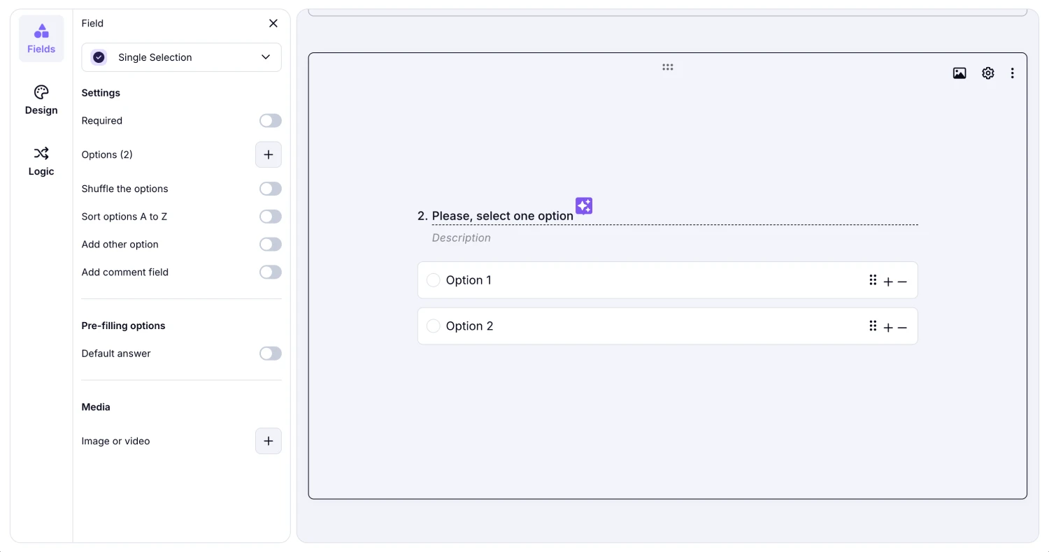Add a new option using the plus icon next to Option 1

click(x=888, y=281)
